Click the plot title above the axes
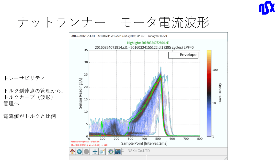 [x=144, y=48]
